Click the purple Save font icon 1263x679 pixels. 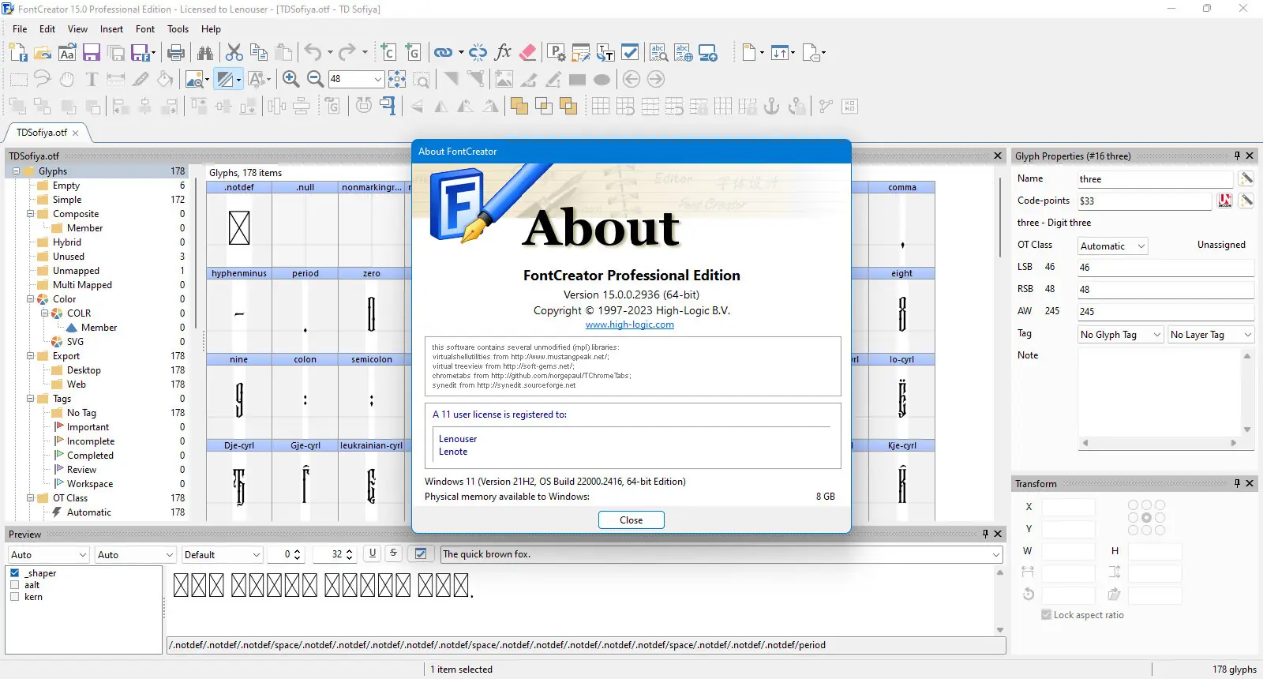(x=92, y=53)
